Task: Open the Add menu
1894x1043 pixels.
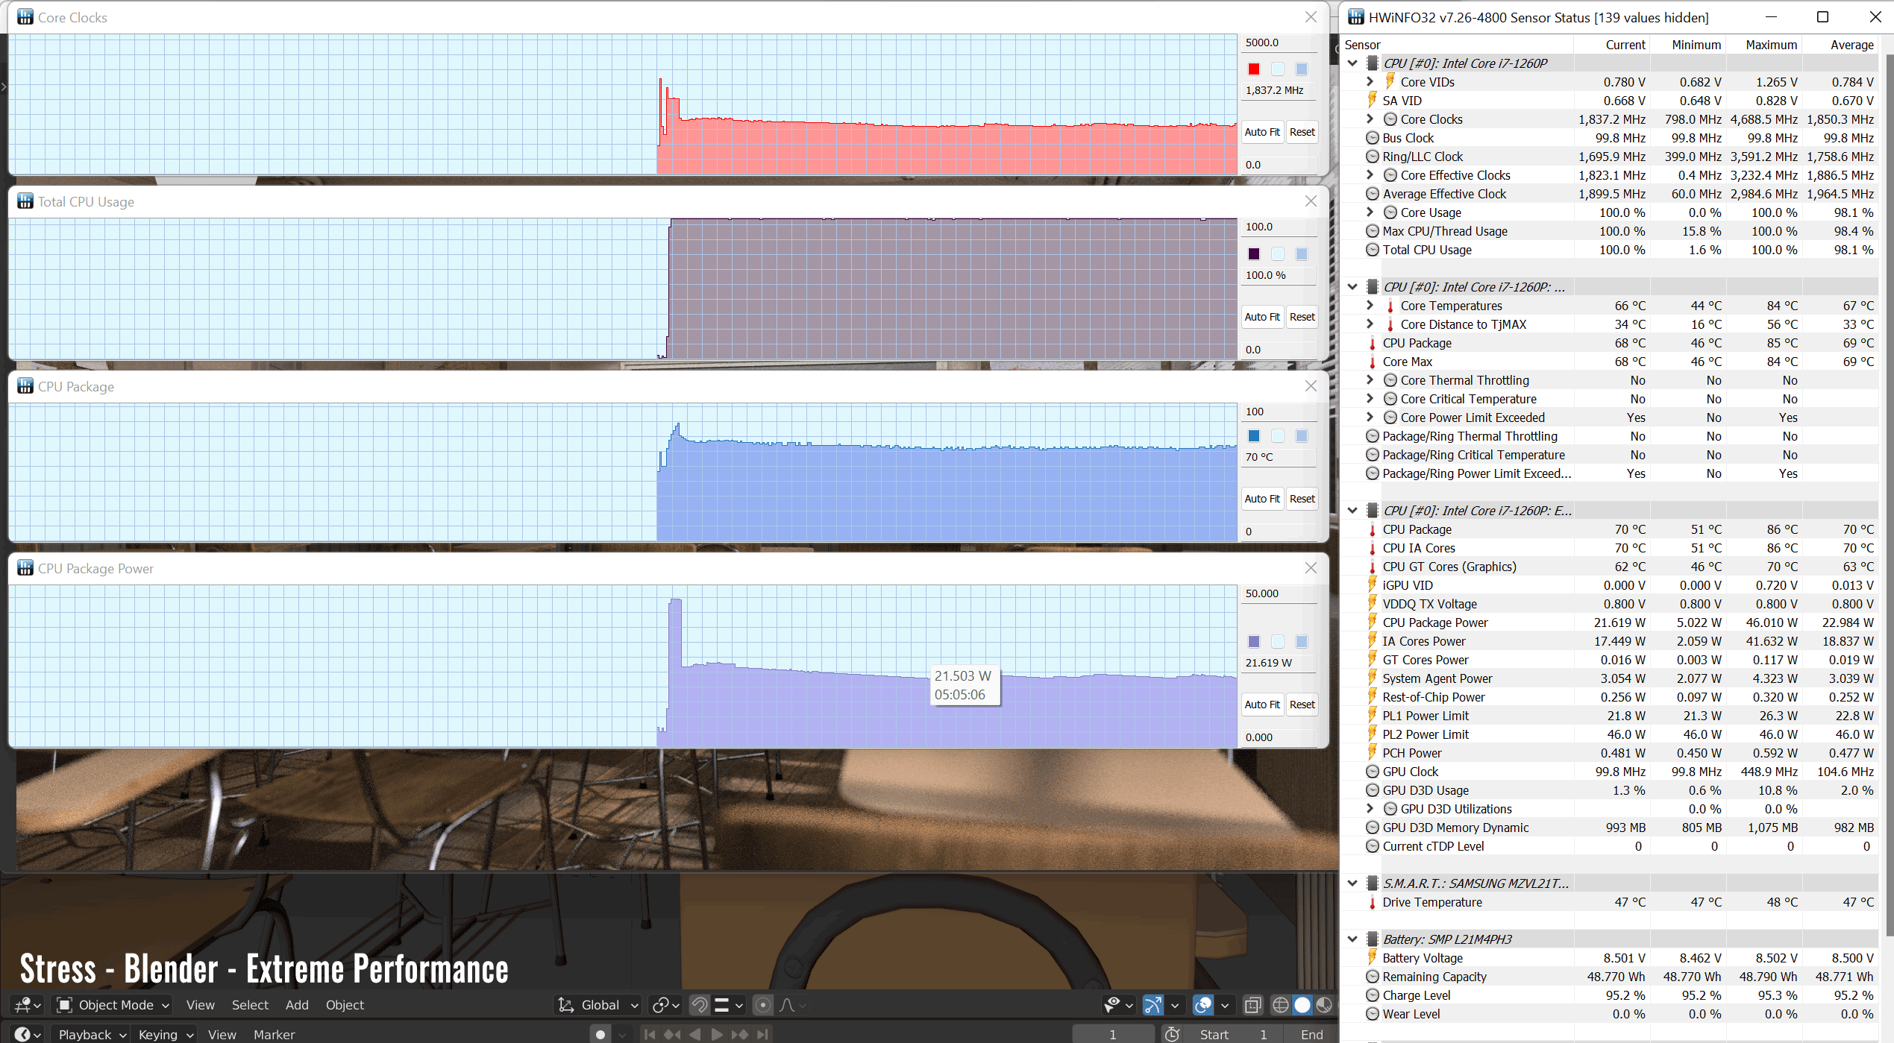Action: (297, 1005)
